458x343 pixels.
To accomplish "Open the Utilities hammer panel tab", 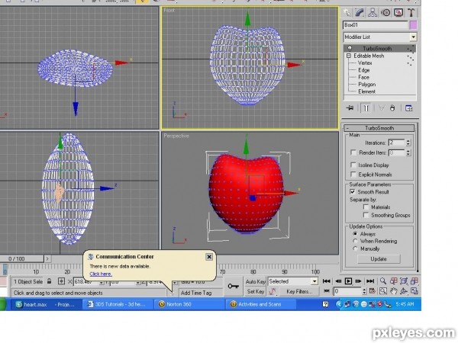I will [x=411, y=12].
